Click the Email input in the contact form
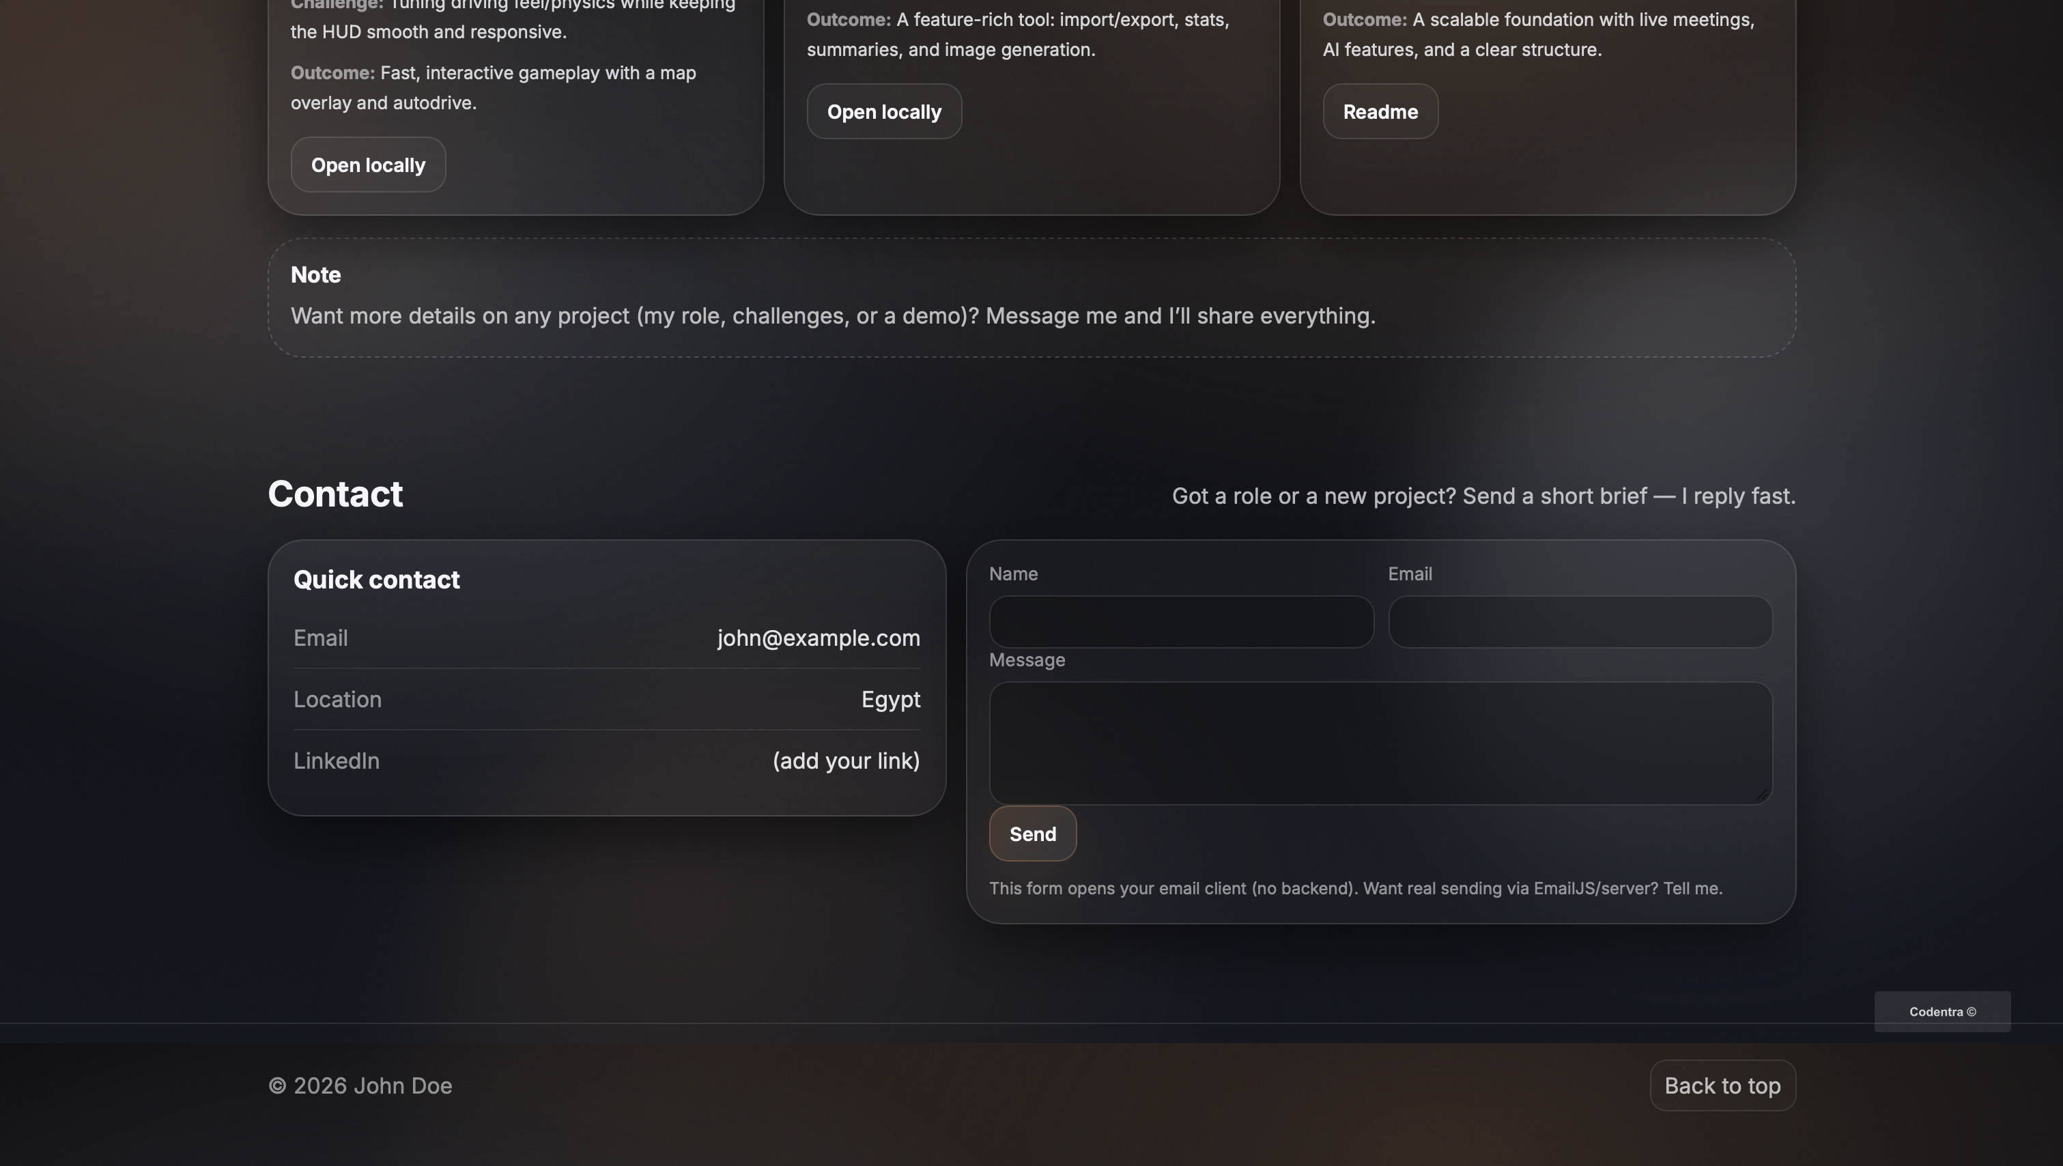The height and width of the screenshot is (1166, 2063). click(1579, 622)
